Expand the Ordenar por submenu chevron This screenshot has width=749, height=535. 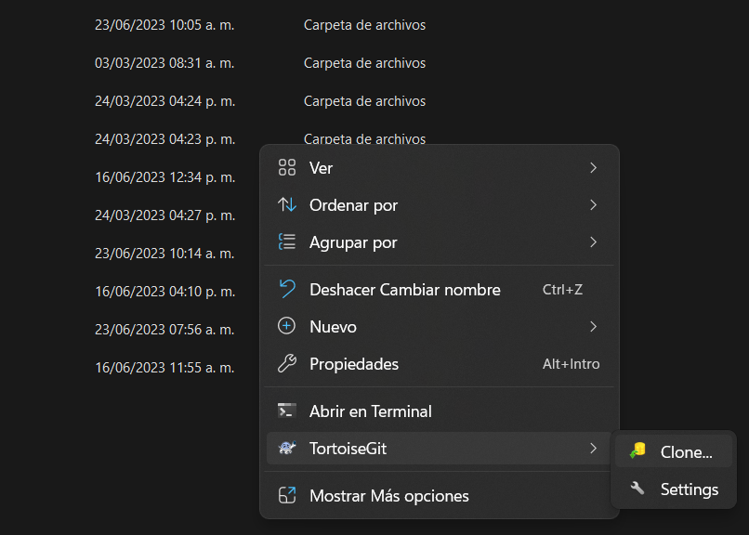tap(593, 205)
